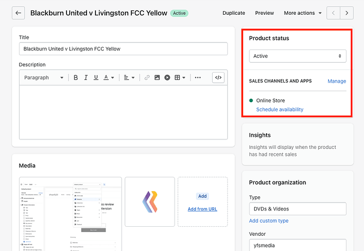Insert an image in the description
Viewport: 364px width, 251px height.
tap(157, 78)
